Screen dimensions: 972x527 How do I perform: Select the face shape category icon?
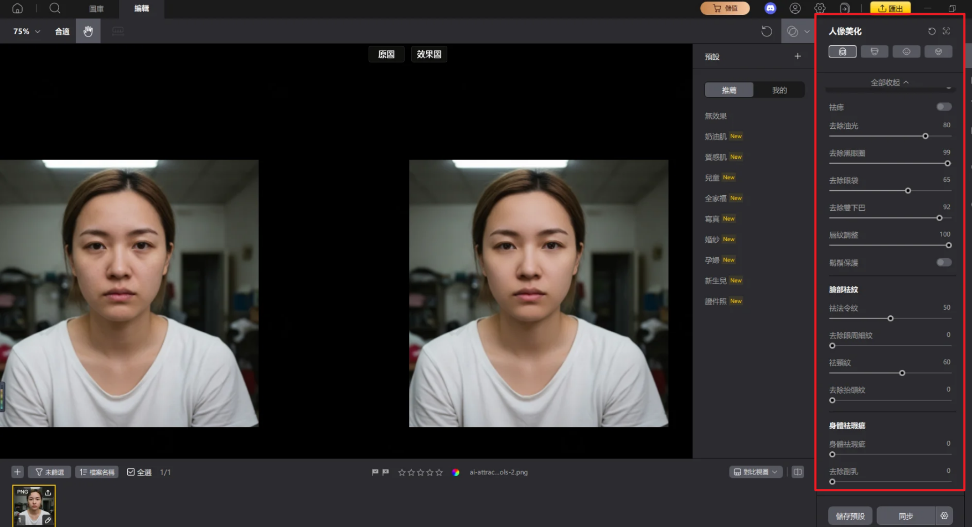874,51
